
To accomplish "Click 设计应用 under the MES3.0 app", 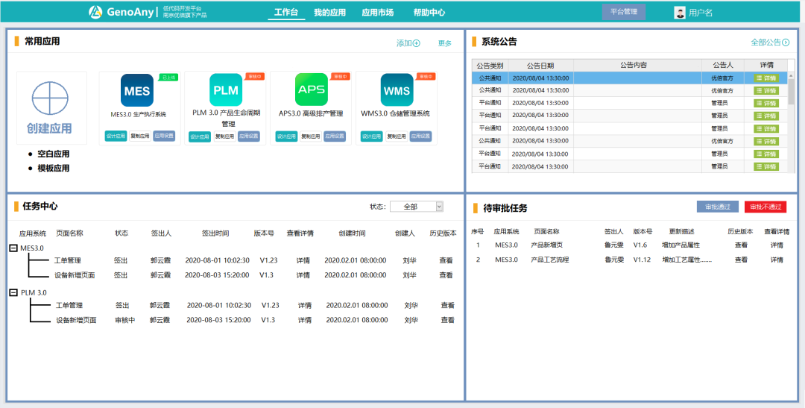I will pos(116,136).
